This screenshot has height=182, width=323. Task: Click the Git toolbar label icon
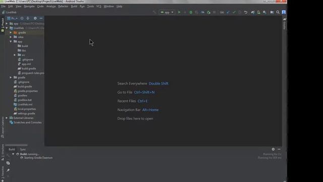(x=222, y=12)
